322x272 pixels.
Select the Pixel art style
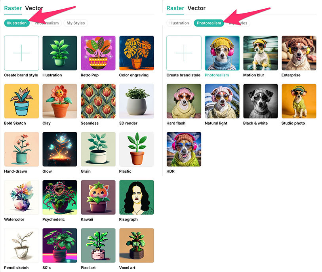click(98, 245)
